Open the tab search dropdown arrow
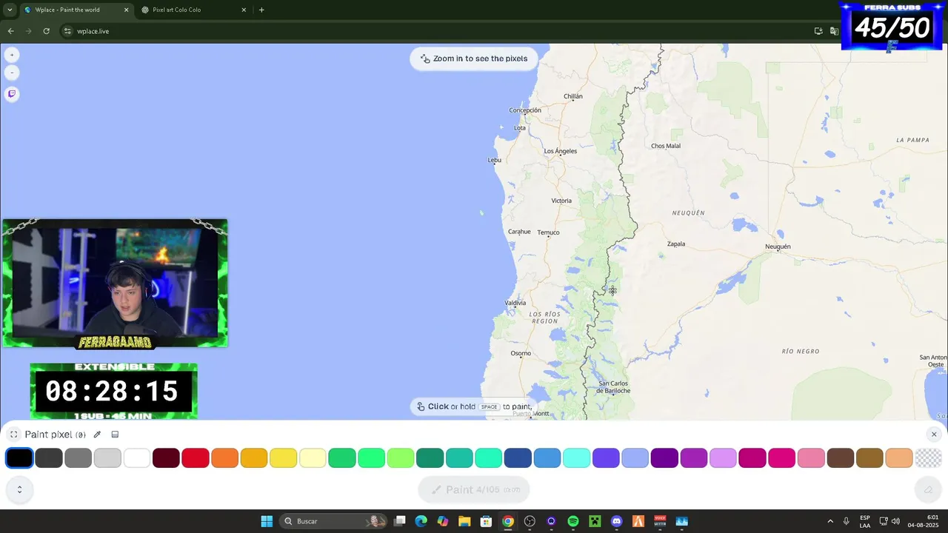 [x=9, y=10]
